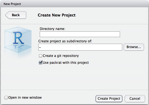Click the "Open in new window" label text

click(25, 98)
